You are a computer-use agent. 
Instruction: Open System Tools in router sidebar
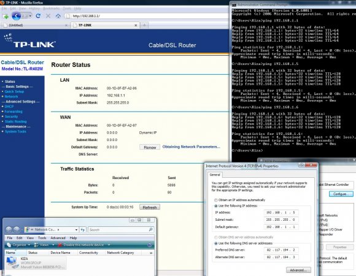pyautogui.click(x=15, y=131)
